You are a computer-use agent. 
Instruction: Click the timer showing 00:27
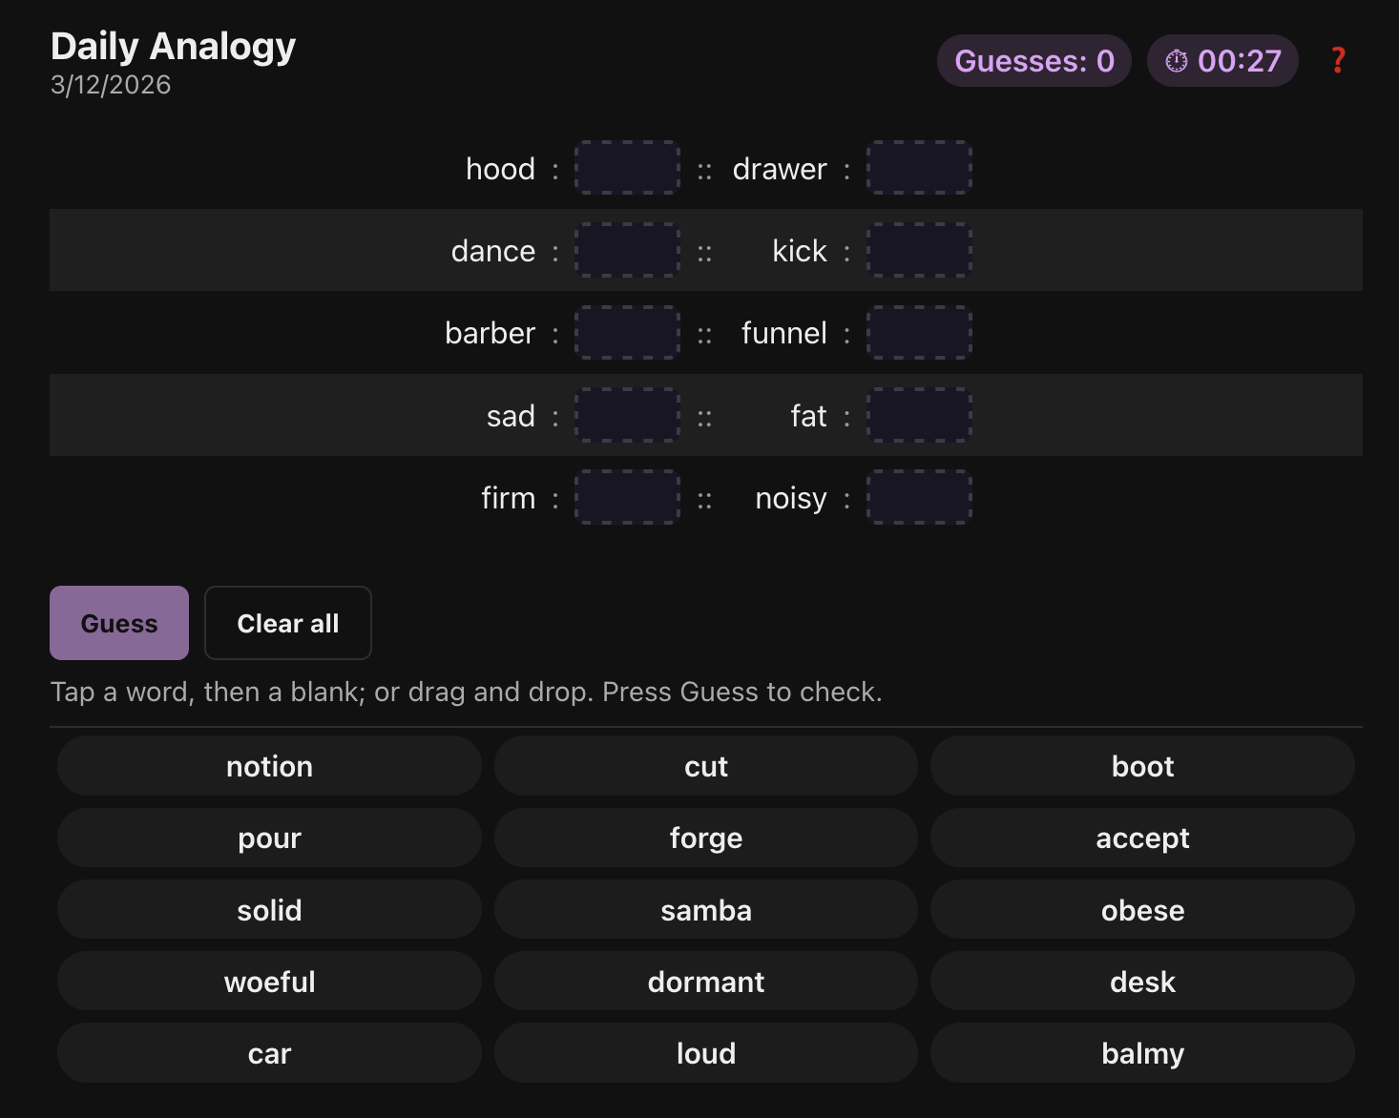1222,61
